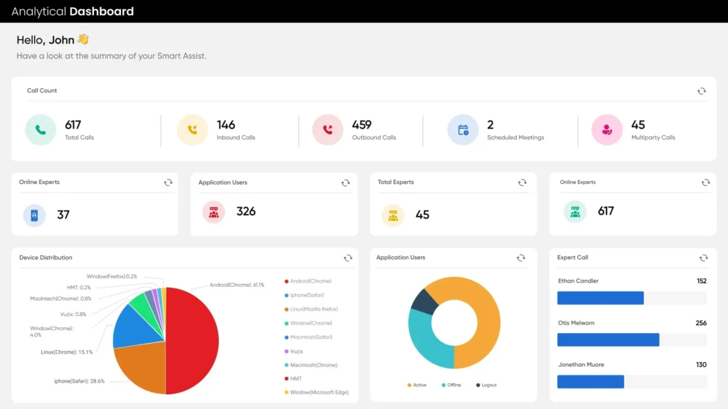Toggle iphone(Safari) legend entry
The width and height of the screenshot is (728, 409).
coord(309,295)
